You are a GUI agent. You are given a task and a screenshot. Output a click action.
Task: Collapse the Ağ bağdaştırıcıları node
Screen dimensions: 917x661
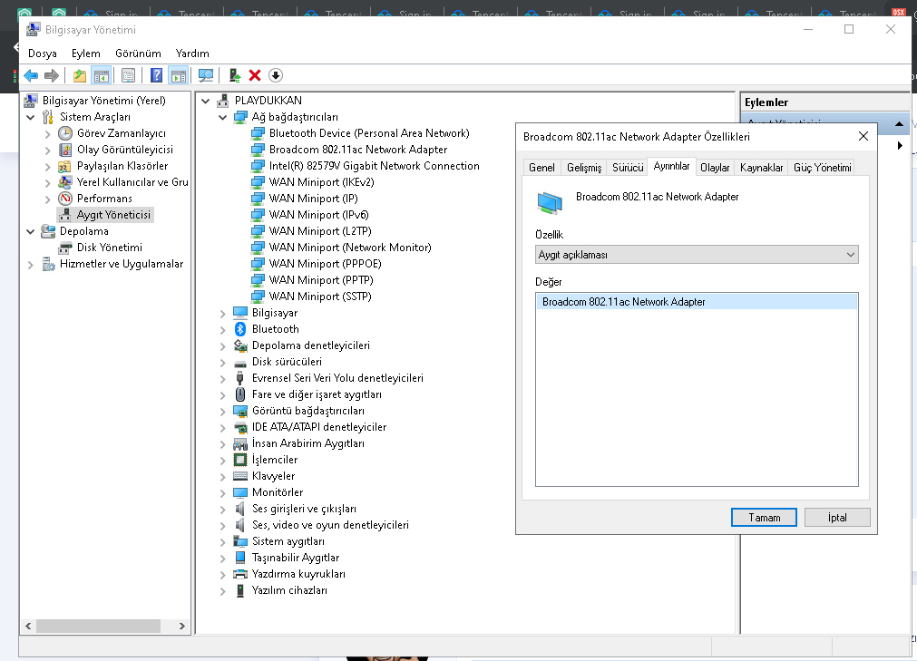(223, 117)
